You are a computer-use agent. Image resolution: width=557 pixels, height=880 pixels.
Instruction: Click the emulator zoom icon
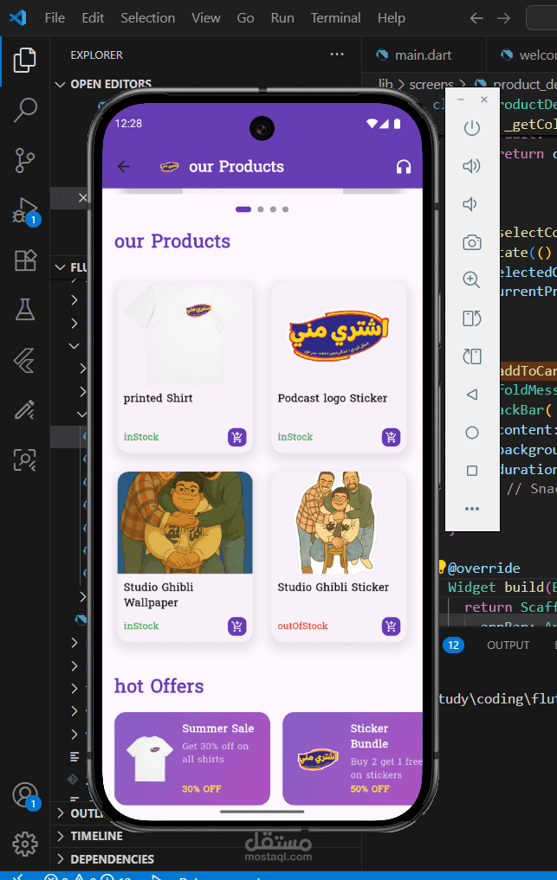click(471, 279)
